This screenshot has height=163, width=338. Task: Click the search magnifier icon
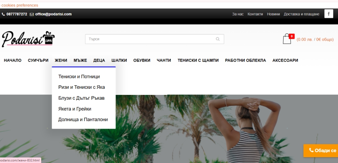pos(218,39)
